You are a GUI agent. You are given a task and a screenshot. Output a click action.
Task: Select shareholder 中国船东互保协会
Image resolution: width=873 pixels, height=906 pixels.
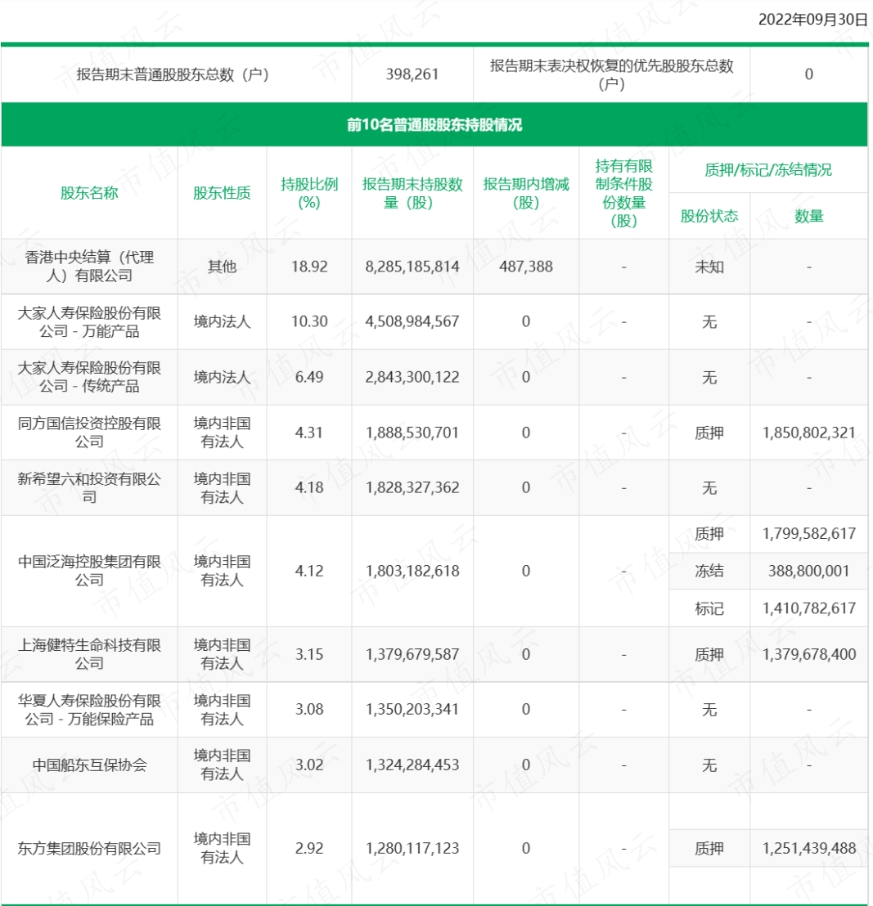[89, 765]
